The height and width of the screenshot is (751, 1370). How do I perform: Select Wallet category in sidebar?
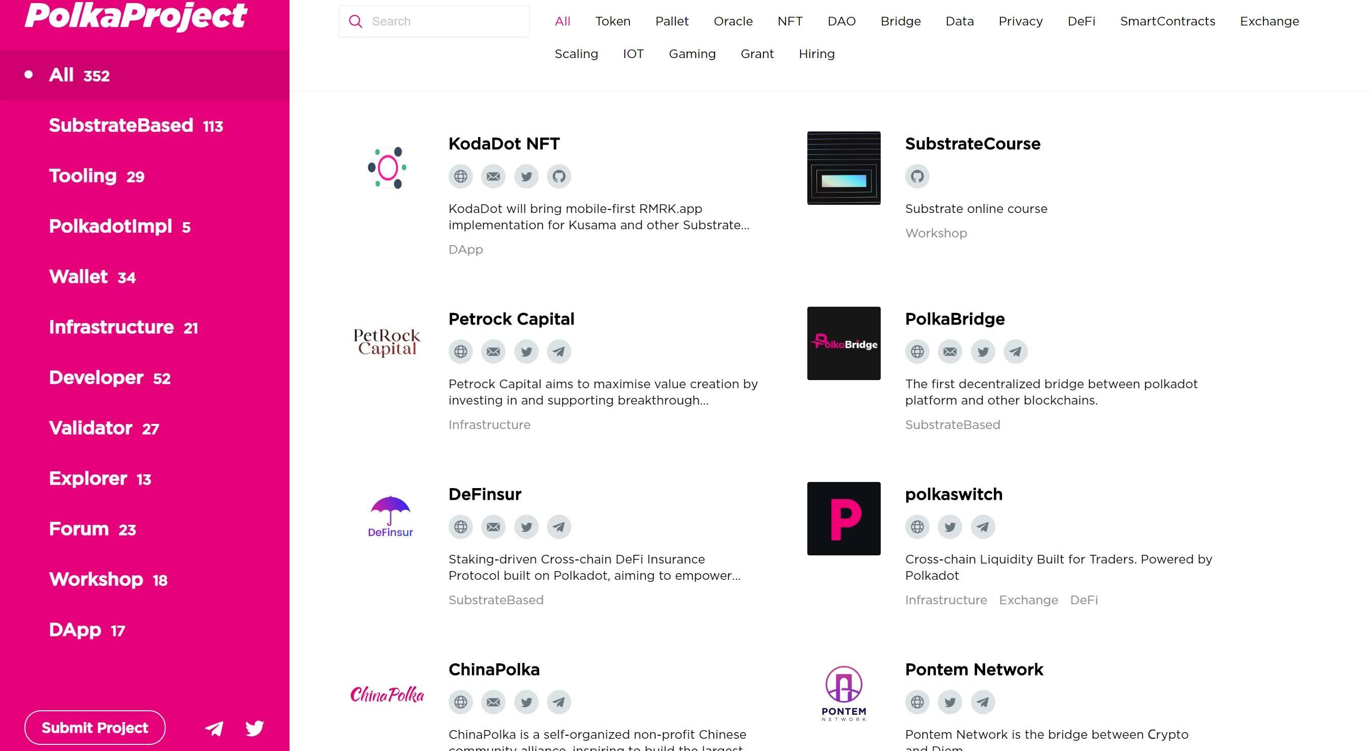92,277
